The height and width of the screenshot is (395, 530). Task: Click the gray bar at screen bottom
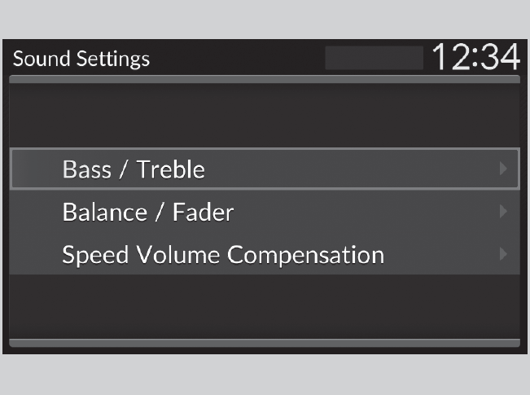[x=264, y=343]
